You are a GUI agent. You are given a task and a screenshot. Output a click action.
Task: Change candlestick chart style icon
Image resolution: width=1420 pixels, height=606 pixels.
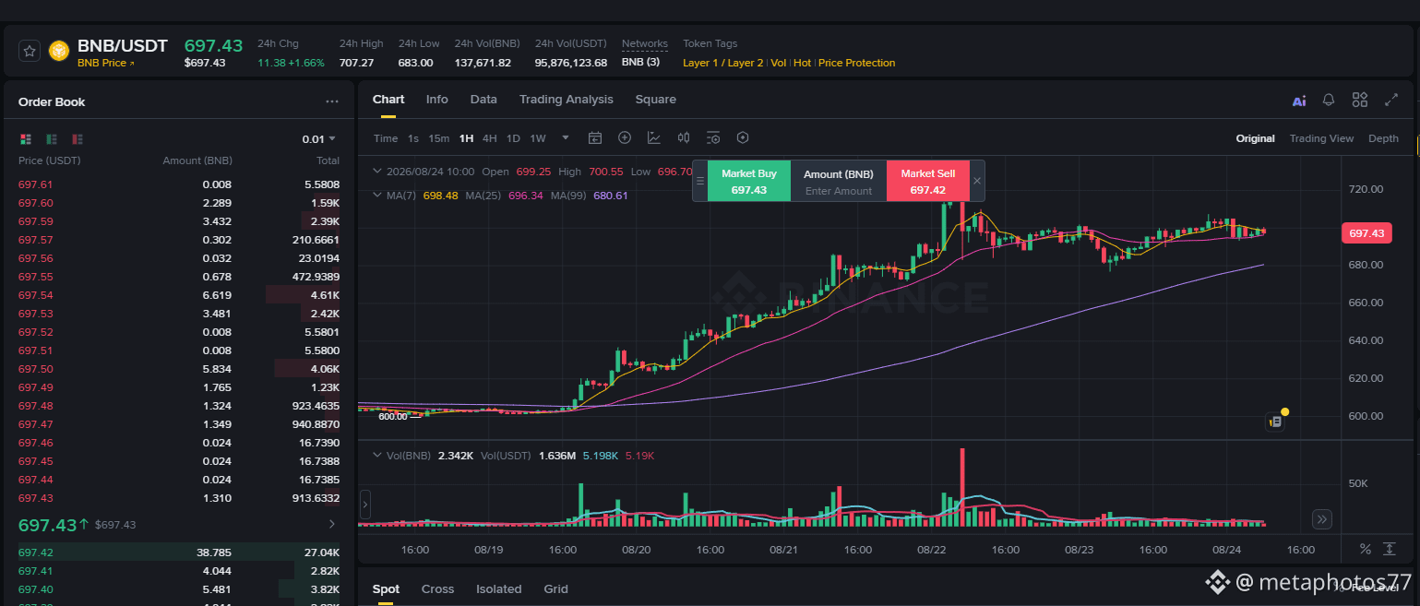684,138
